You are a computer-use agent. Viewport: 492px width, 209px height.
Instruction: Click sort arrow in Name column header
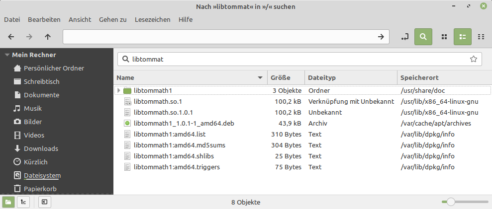(260, 78)
